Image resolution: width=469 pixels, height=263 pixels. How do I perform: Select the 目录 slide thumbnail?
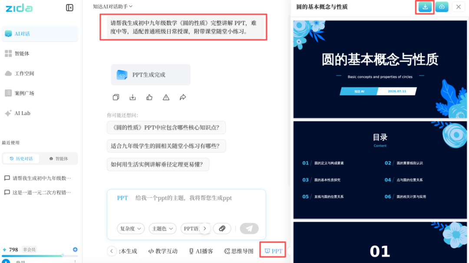tap(380, 170)
